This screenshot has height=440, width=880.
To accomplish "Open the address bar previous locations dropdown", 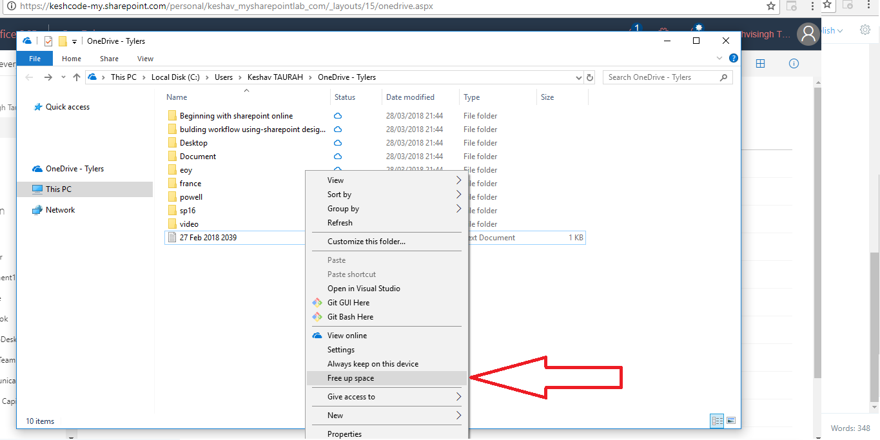I will [578, 77].
